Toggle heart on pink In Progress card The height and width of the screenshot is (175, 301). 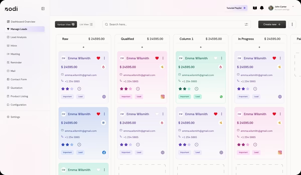(x=274, y=114)
